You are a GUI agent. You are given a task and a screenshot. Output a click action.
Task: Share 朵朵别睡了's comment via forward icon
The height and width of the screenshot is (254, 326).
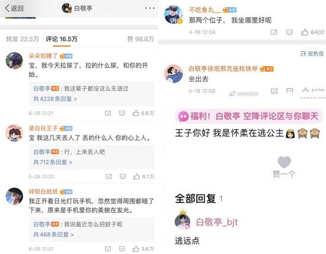click(x=108, y=113)
